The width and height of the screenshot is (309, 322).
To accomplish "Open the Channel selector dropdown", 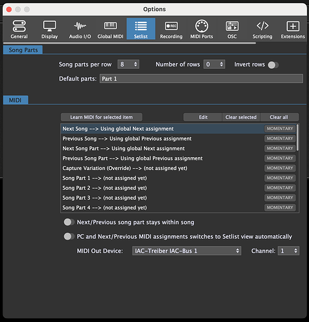I will click(288, 251).
